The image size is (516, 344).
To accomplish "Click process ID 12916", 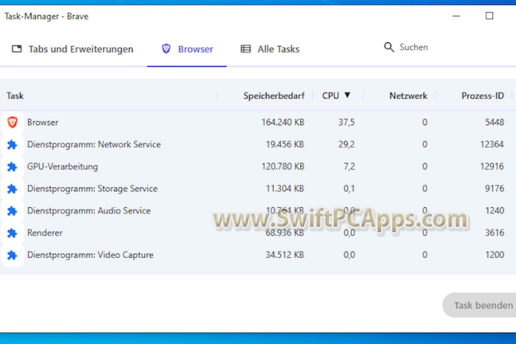I will coord(492,166).
